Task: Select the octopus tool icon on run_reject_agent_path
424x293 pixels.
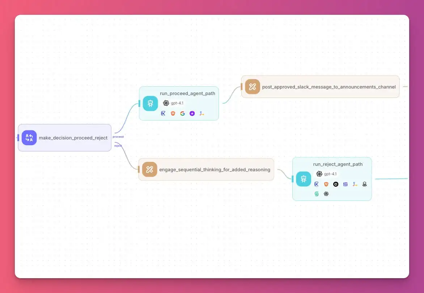Action: (x=364, y=184)
